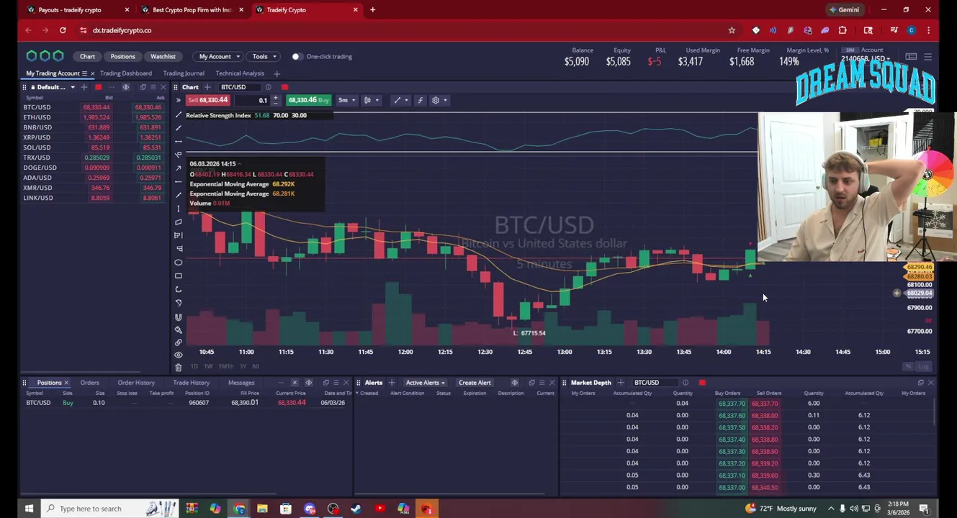
Task: Expand the chart toolbar double-arrow icon
Action: tap(179, 101)
